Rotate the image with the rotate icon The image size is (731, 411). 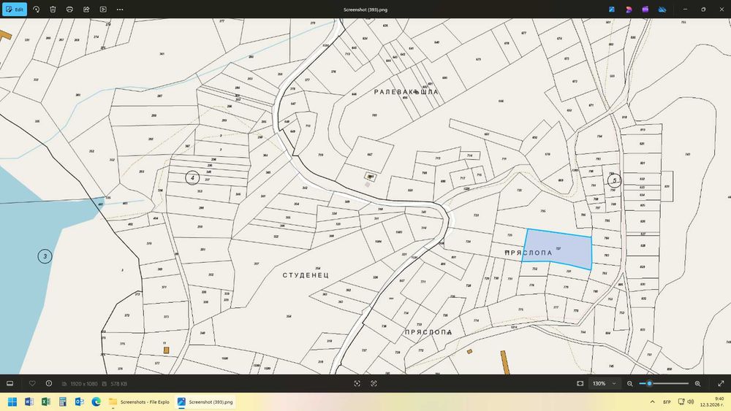(36, 9)
